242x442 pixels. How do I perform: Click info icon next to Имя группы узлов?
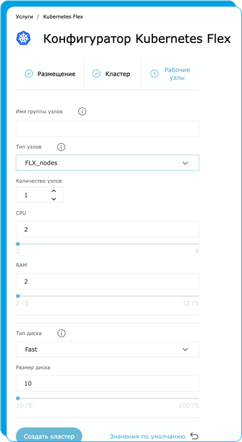82,112
